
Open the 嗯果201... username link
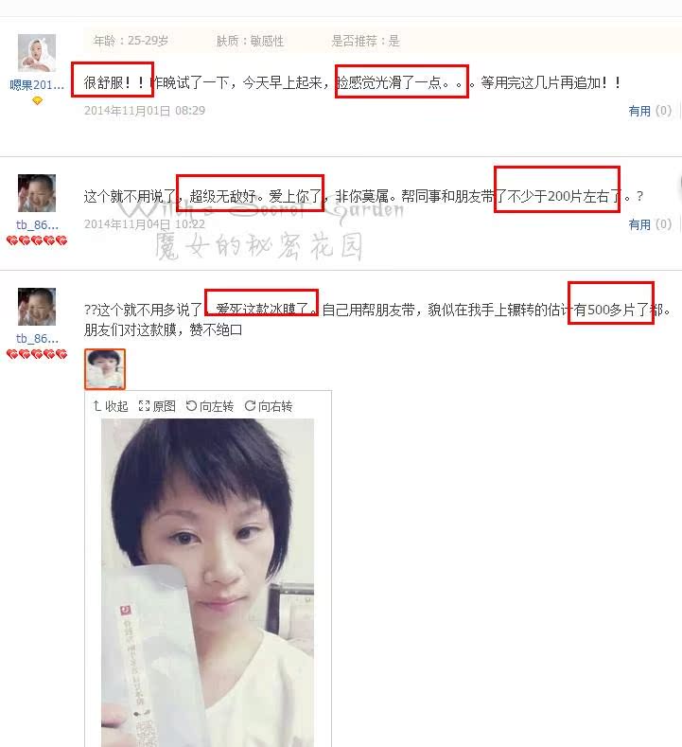pos(37,85)
